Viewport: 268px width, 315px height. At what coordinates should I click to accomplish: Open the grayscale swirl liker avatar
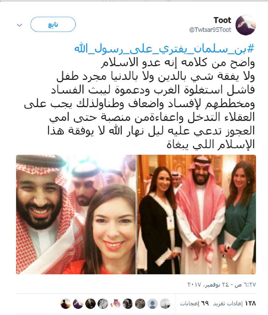click(103, 303)
